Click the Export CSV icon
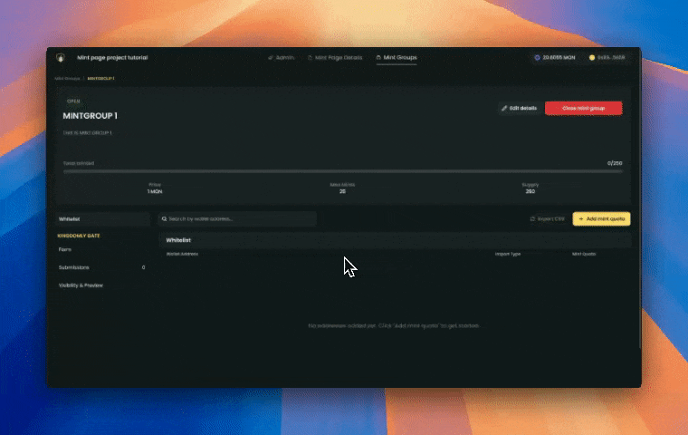The height and width of the screenshot is (435, 688). (532, 218)
